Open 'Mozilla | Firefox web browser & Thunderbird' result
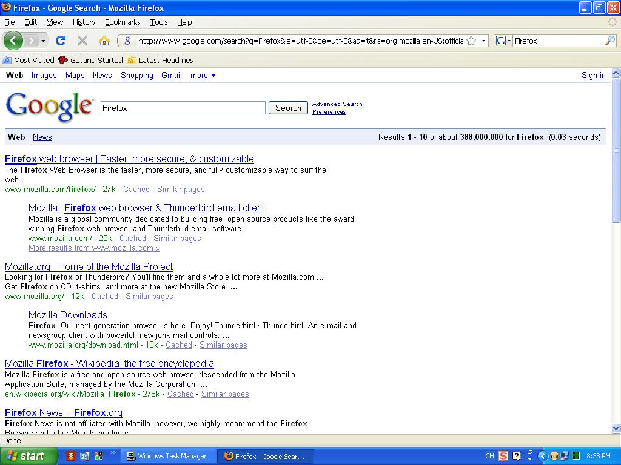 (146, 208)
